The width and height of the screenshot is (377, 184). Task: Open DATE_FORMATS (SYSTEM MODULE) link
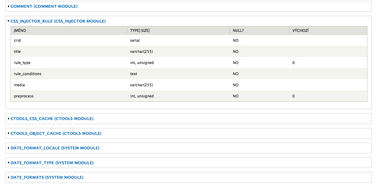(47, 178)
